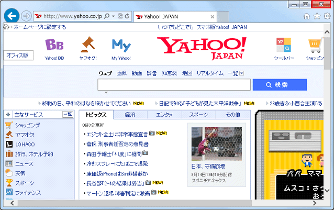The image size is (334, 210).
Task: Select the Yahoo! JAPAN browser tab
Action: [x=175, y=17]
